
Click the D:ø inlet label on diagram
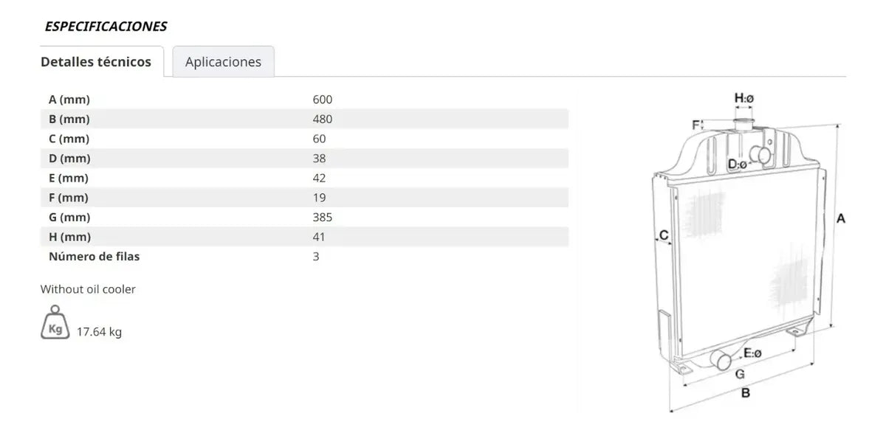pos(737,164)
